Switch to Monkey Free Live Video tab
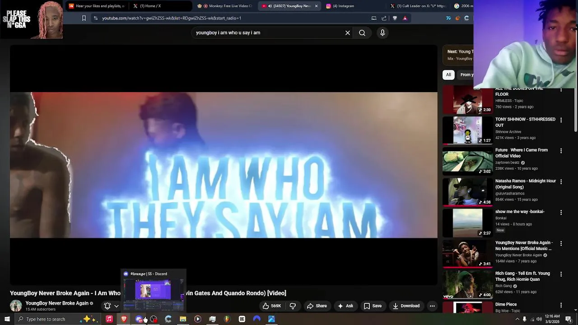Viewport: 578px width, 325px height. (x=226, y=6)
